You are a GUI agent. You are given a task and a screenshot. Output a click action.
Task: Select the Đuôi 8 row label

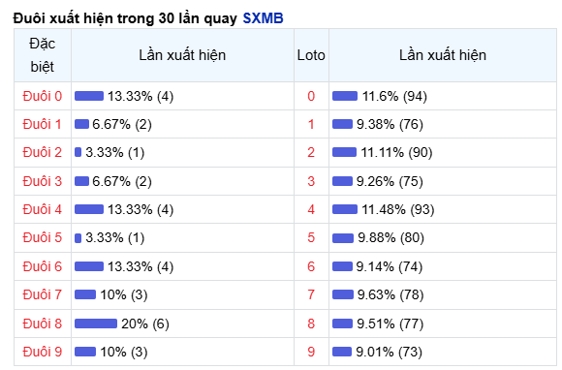[x=43, y=324]
